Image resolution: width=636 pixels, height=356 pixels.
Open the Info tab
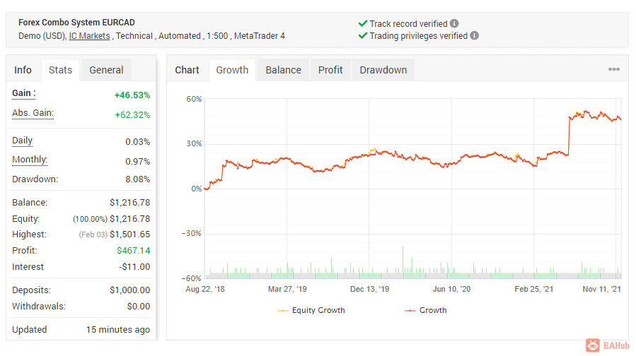23,70
